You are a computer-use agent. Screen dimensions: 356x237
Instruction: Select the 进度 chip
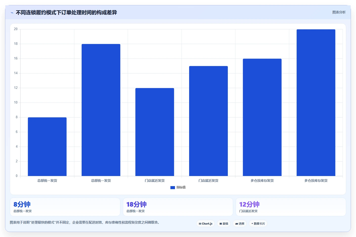[x=240, y=224]
